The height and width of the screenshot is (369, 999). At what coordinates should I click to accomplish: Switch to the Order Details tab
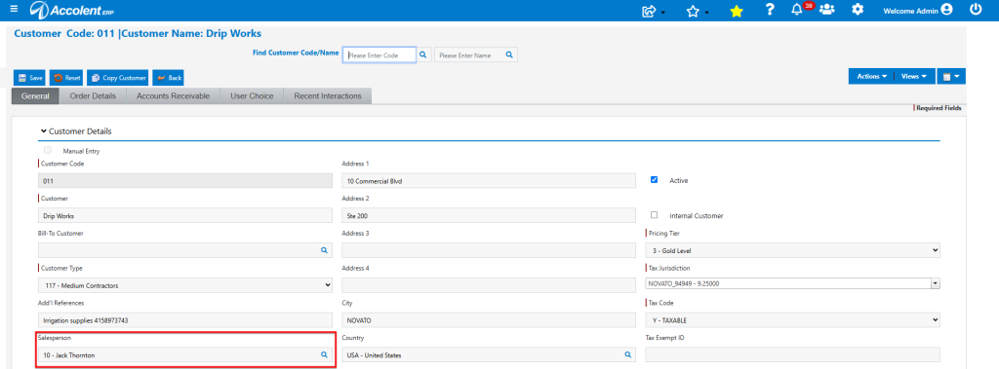(93, 96)
